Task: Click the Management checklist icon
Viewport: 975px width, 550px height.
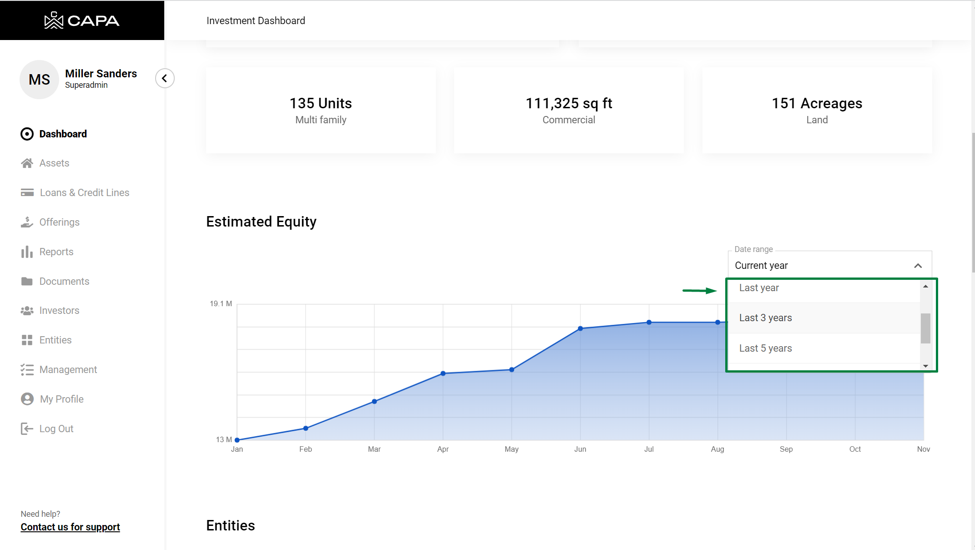Action: [x=27, y=370]
